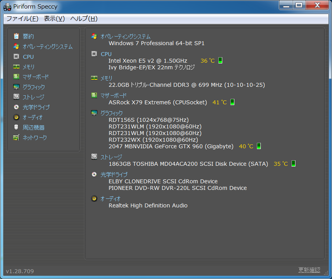Select メモリ in the sidebar list
332x279 pixels.
coord(28,67)
